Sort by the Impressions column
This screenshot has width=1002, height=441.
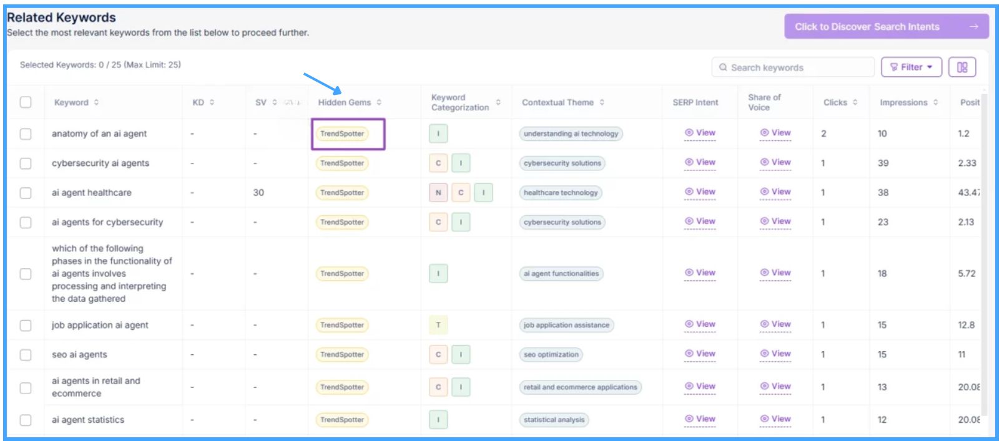(x=908, y=102)
